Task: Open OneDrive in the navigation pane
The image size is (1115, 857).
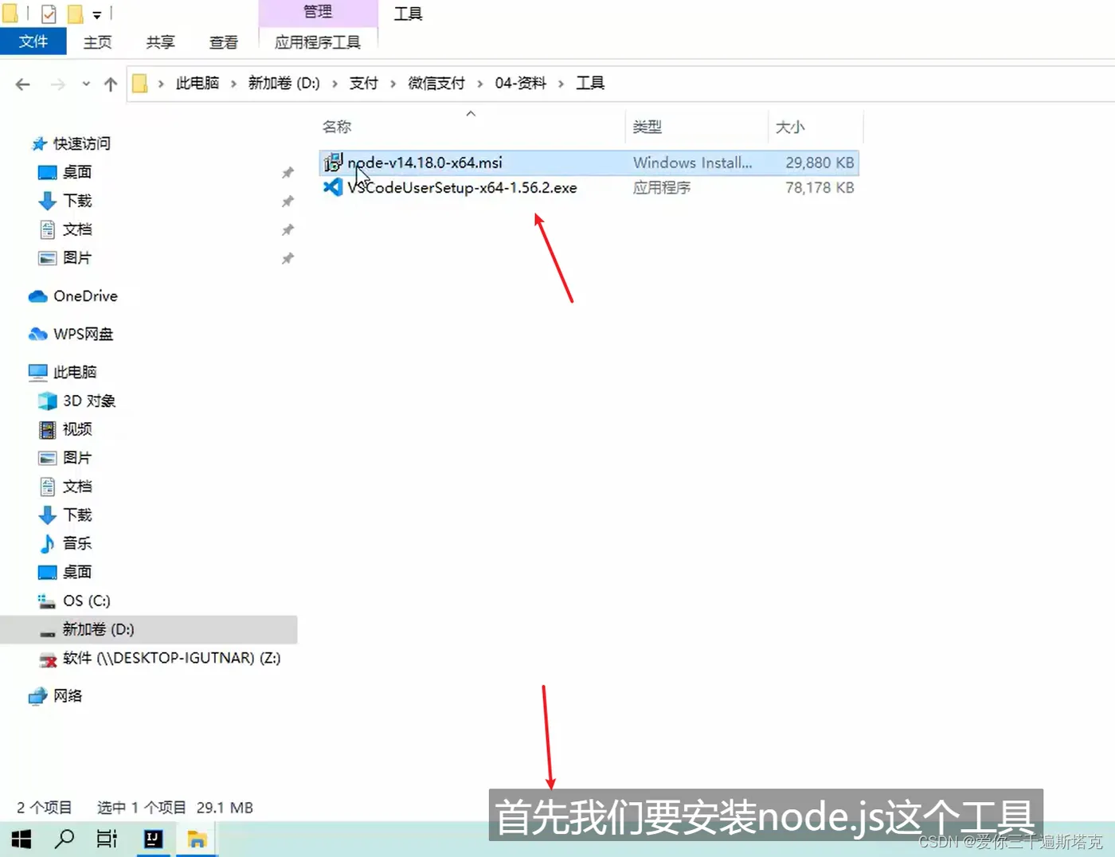Action: 84,296
